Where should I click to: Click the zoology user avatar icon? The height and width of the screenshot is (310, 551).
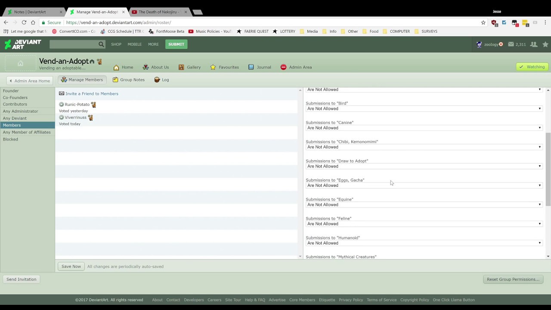(x=479, y=44)
